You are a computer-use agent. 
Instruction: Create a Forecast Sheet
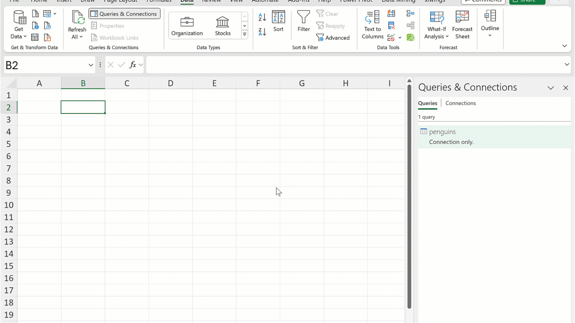[x=462, y=25]
